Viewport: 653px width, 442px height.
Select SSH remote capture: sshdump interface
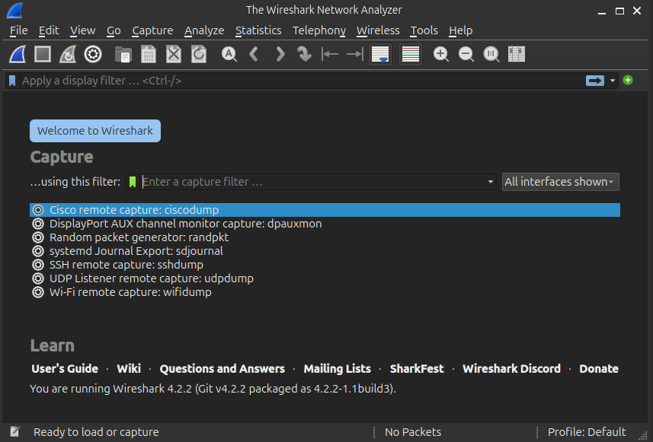[325, 265]
